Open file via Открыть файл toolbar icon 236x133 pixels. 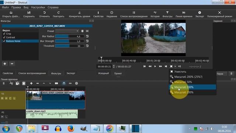[x=11, y=14]
